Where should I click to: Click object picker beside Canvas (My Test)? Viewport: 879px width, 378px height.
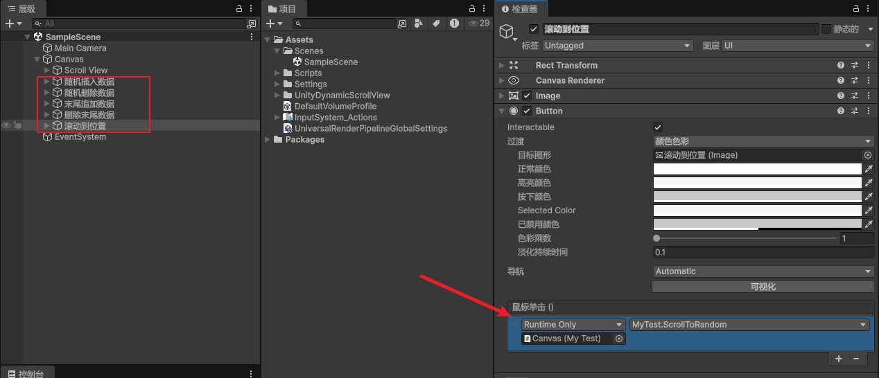point(619,339)
